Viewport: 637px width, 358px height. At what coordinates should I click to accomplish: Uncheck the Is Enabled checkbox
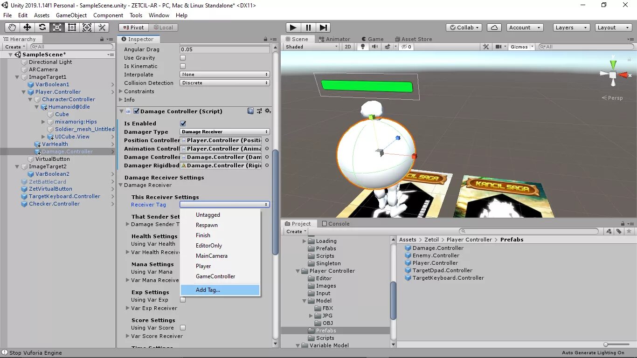(183, 124)
